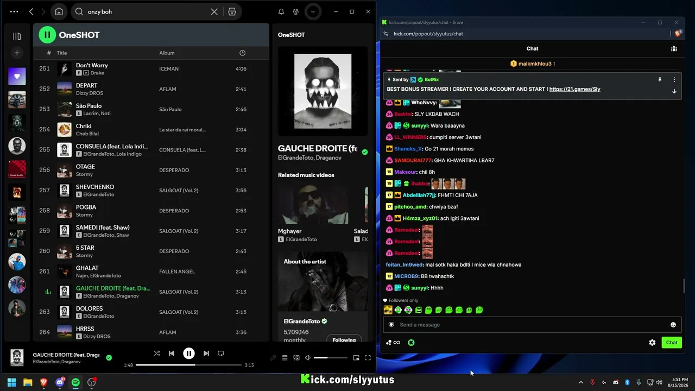695x391 pixels.
Task: Open the Spotify miniplayer
Action: tap(356, 358)
